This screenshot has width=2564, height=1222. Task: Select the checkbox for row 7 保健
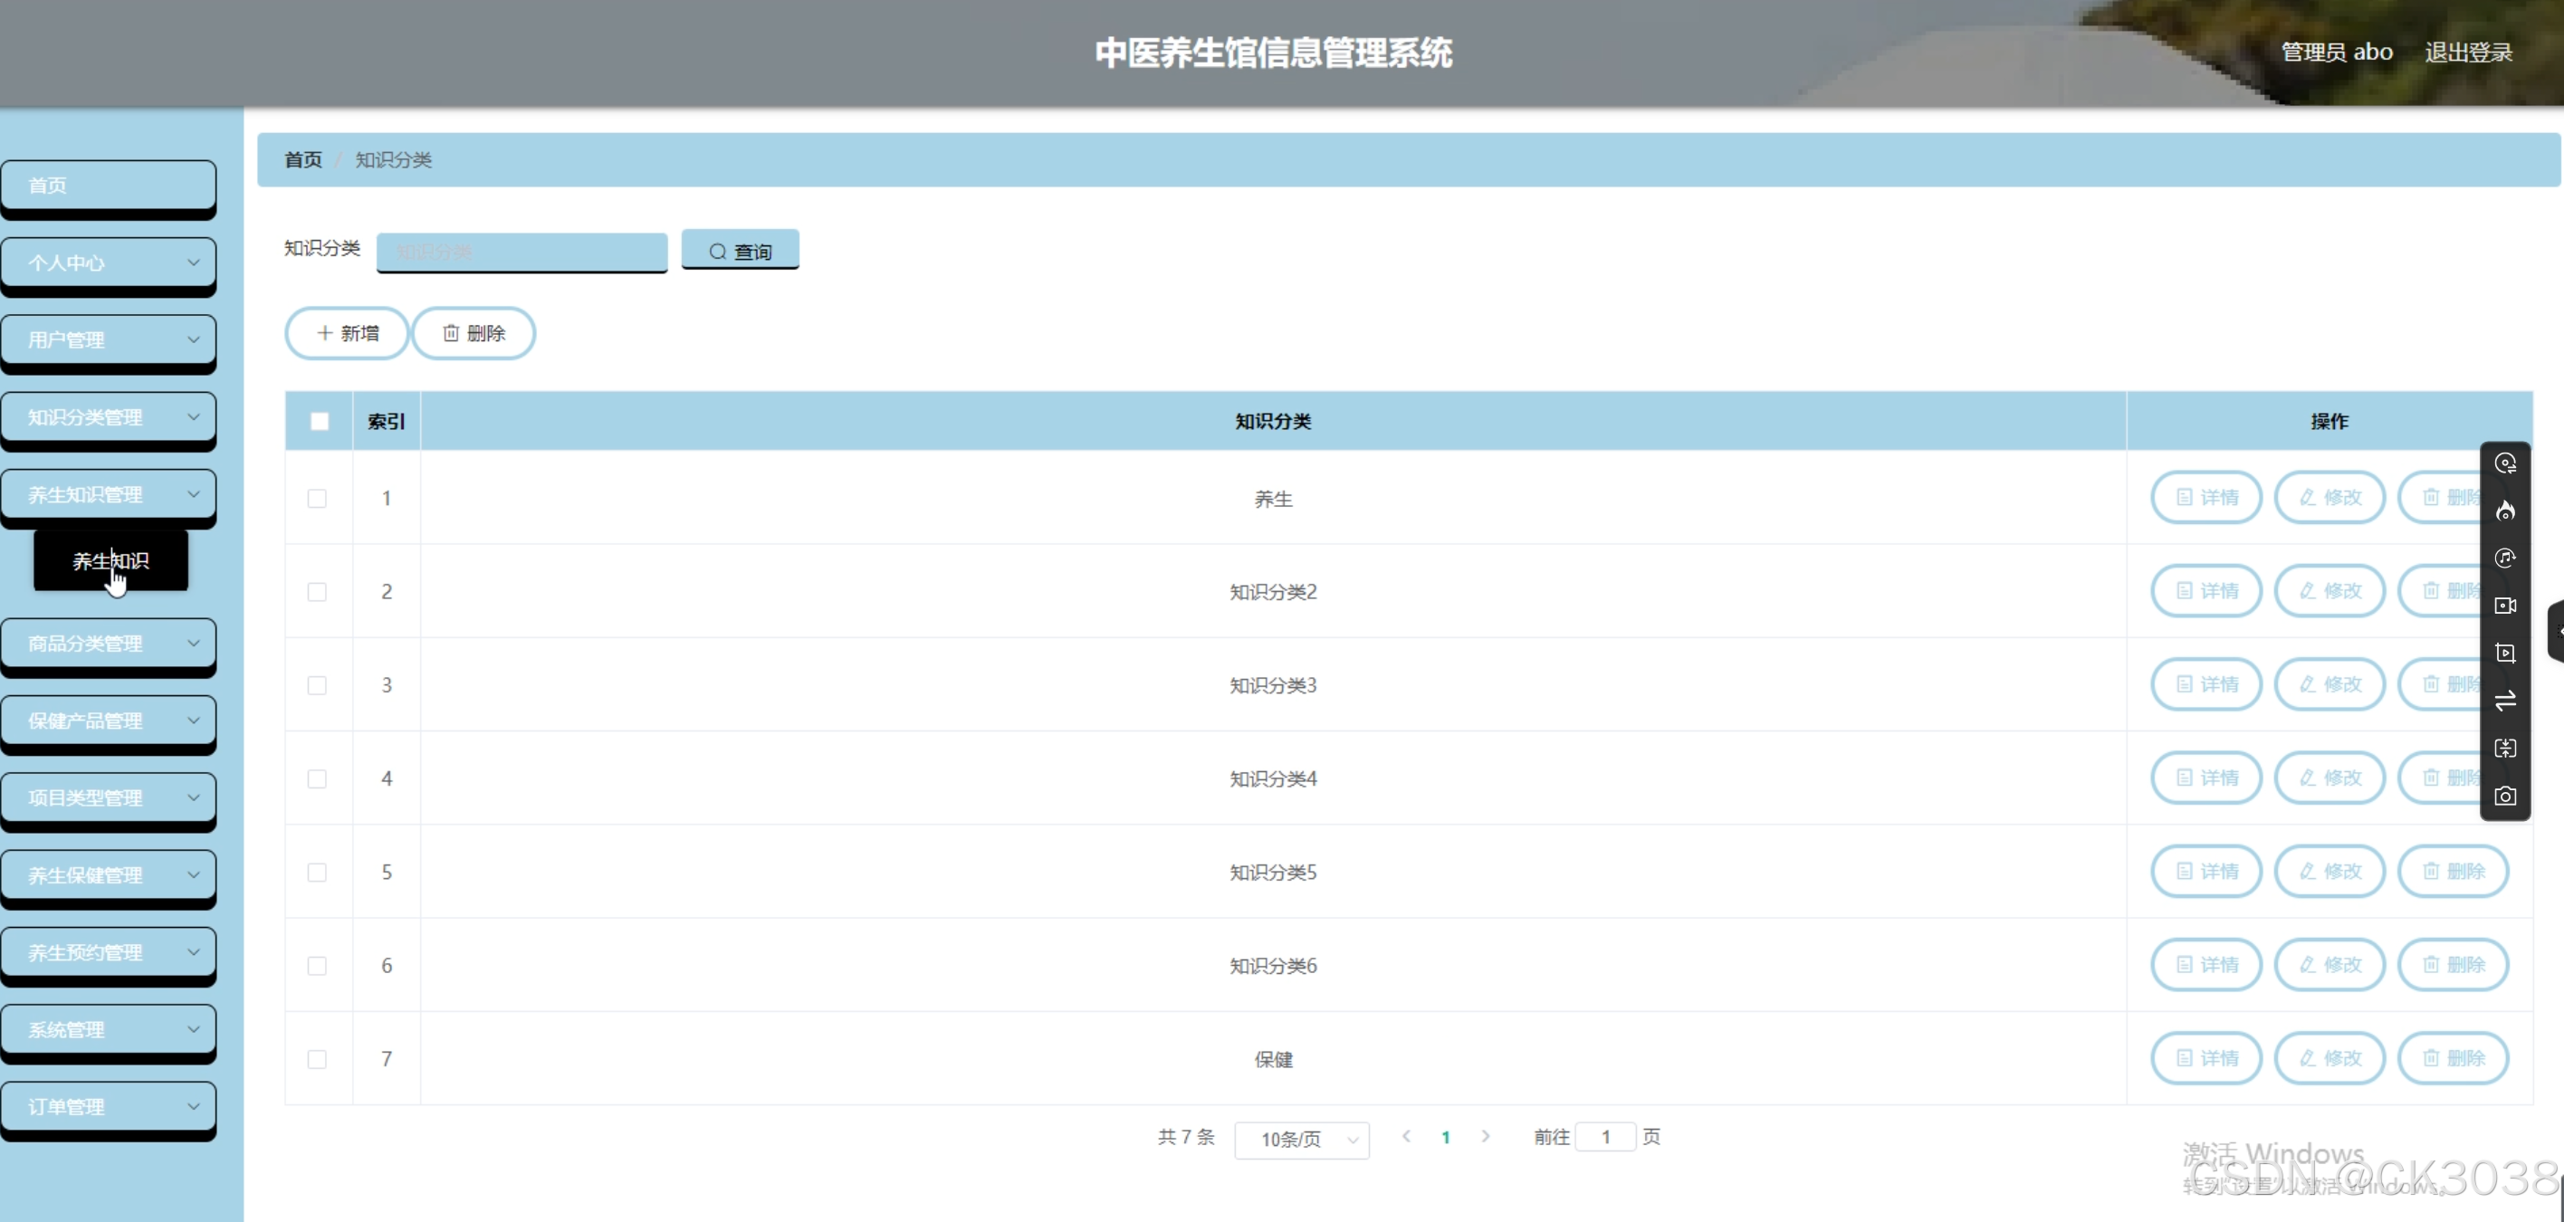tap(318, 1059)
